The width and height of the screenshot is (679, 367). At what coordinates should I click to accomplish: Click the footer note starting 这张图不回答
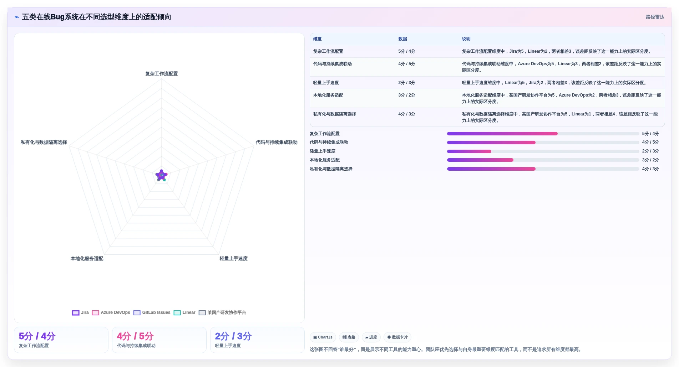(446, 350)
